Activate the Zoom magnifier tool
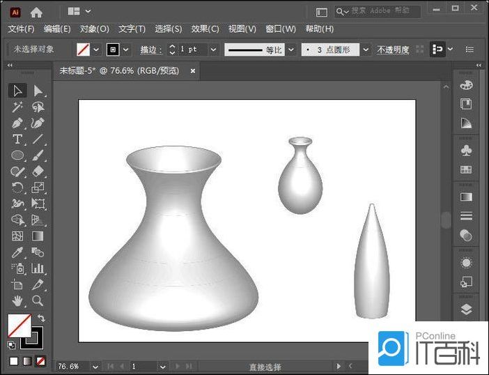The image size is (489, 375). click(38, 300)
